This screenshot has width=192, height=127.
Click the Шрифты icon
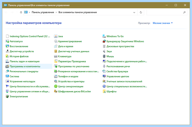(x=104, y=91)
